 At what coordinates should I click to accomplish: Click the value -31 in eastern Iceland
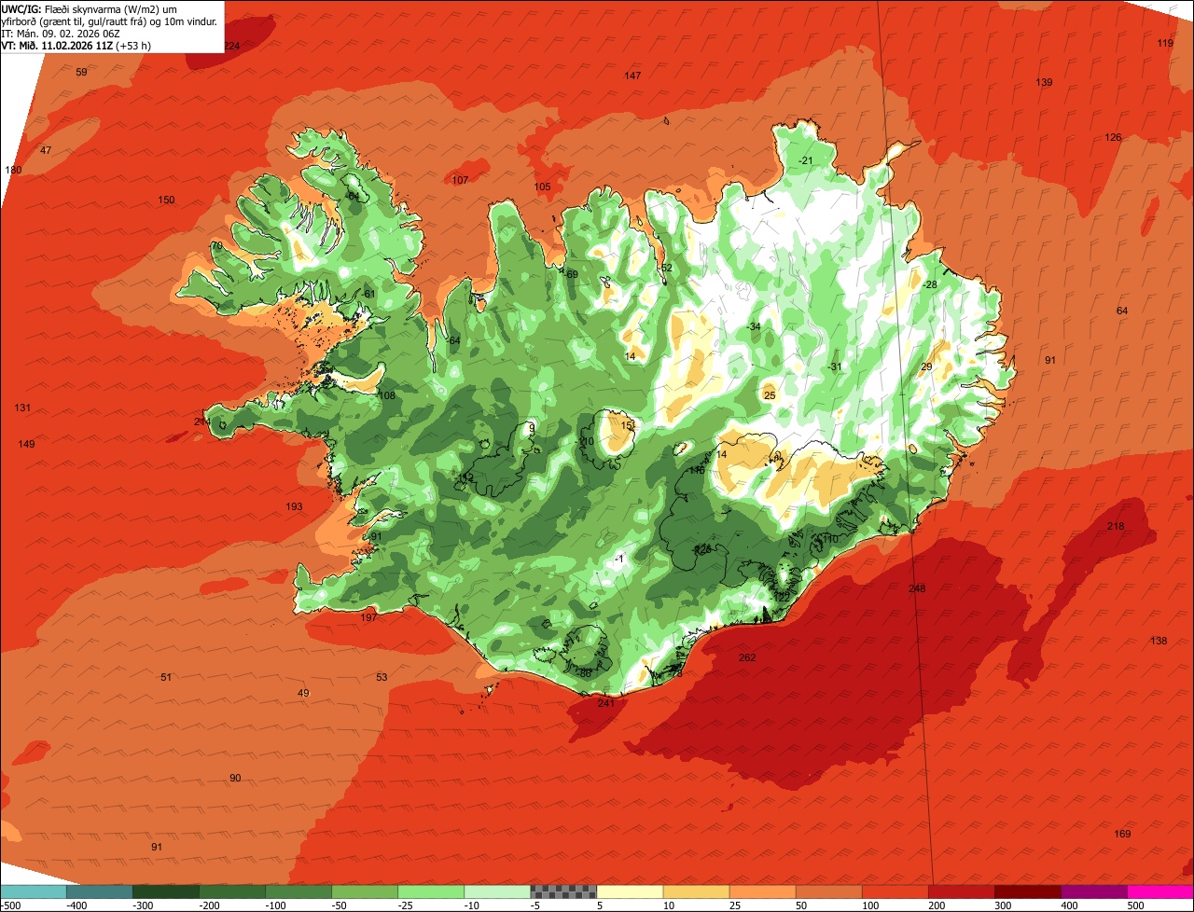[835, 366]
